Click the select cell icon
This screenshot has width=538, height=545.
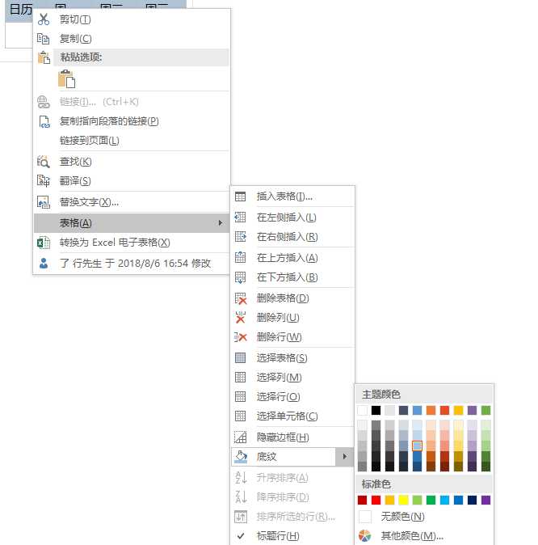tap(241, 416)
